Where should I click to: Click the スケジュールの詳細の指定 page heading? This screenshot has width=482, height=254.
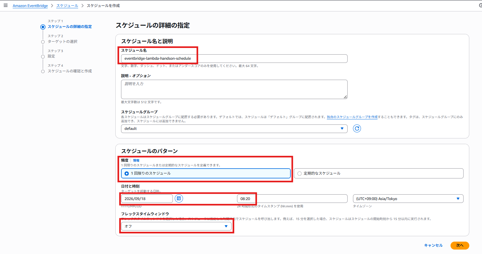tap(153, 25)
